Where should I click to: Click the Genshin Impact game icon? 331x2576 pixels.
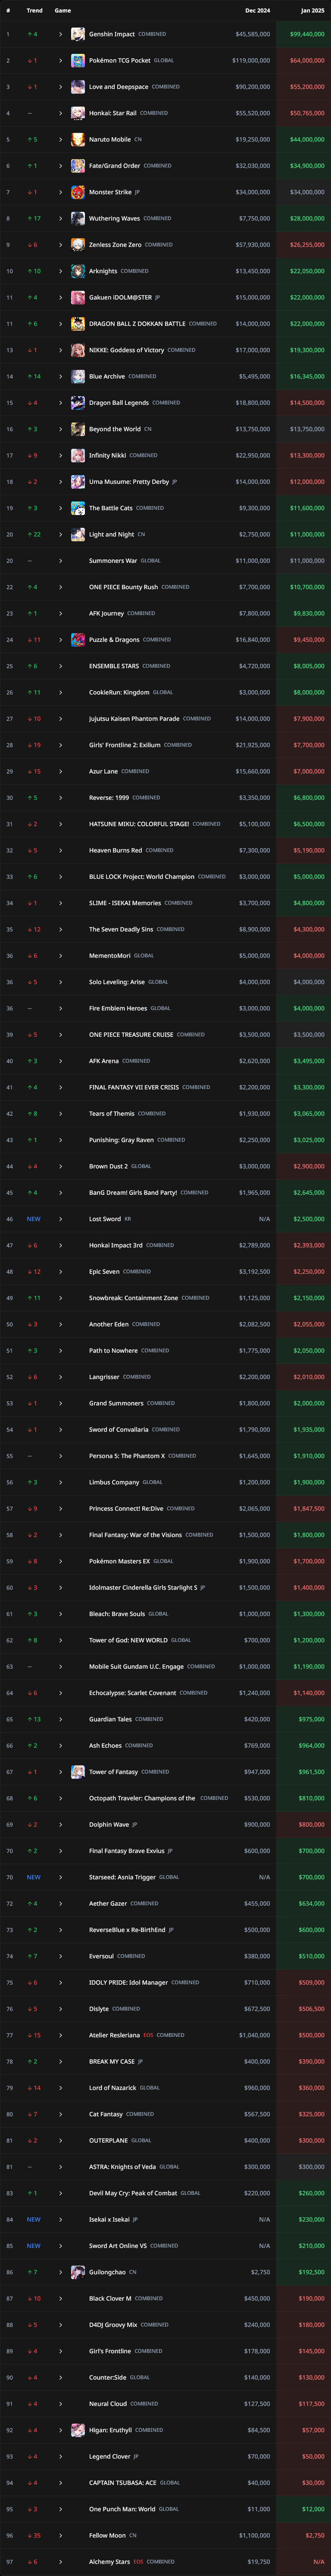click(x=78, y=34)
